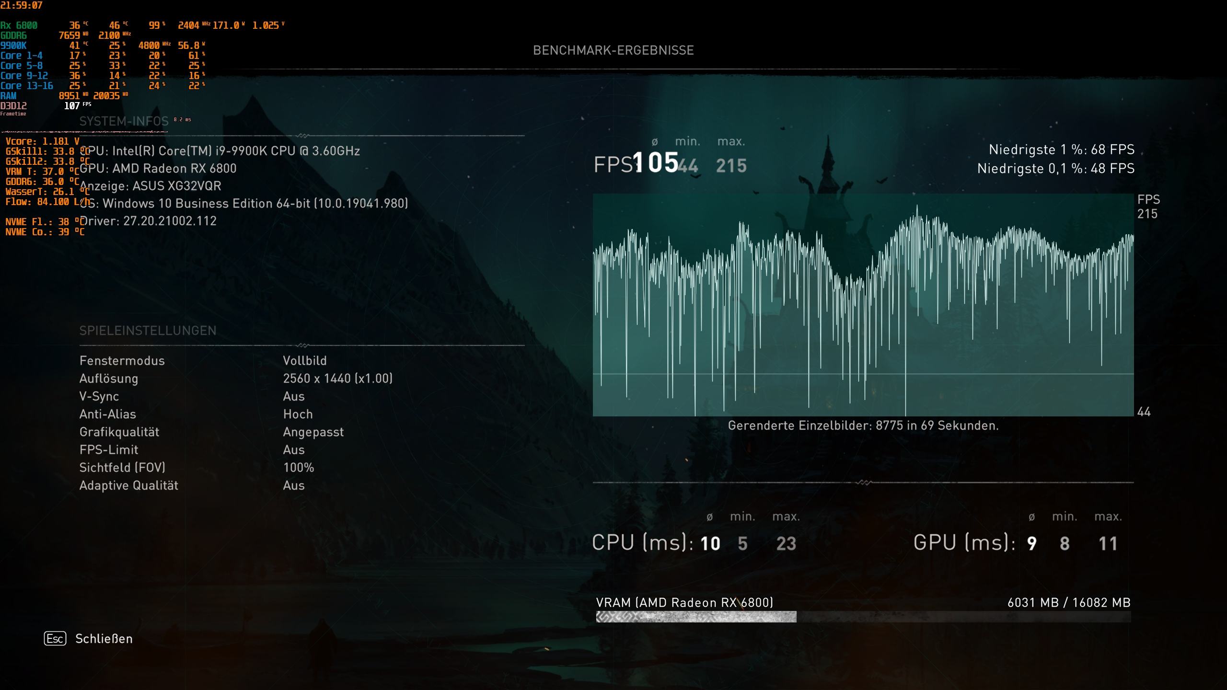
Task: Click the GPU max value 11
Action: [x=1108, y=544]
